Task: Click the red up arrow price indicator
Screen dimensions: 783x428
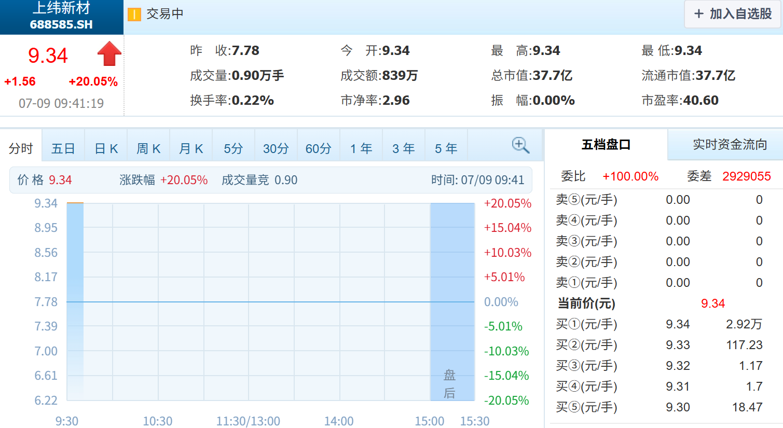Action: coord(109,54)
